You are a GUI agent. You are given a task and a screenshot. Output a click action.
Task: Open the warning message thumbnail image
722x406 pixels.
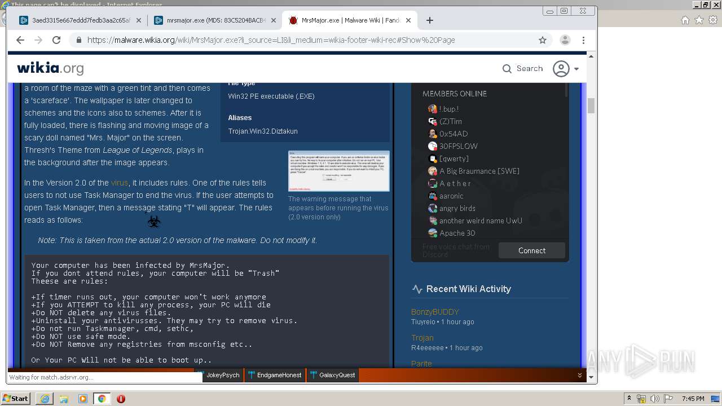[x=339, y=171]
